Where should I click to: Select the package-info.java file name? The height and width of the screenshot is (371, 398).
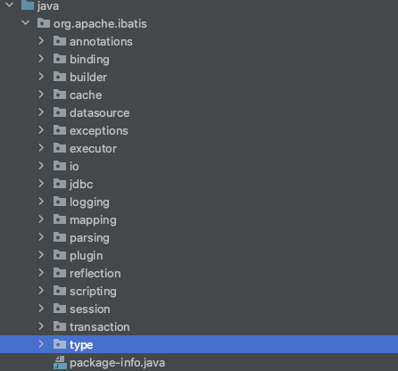117,363
